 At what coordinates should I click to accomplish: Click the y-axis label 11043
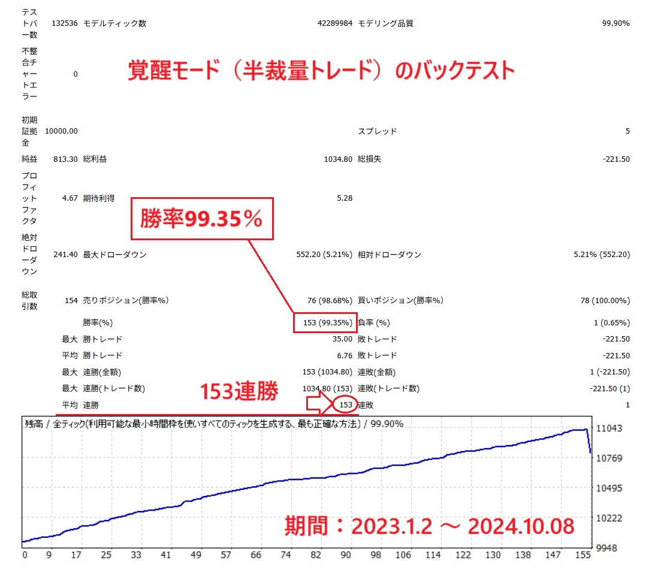[609, 428]
